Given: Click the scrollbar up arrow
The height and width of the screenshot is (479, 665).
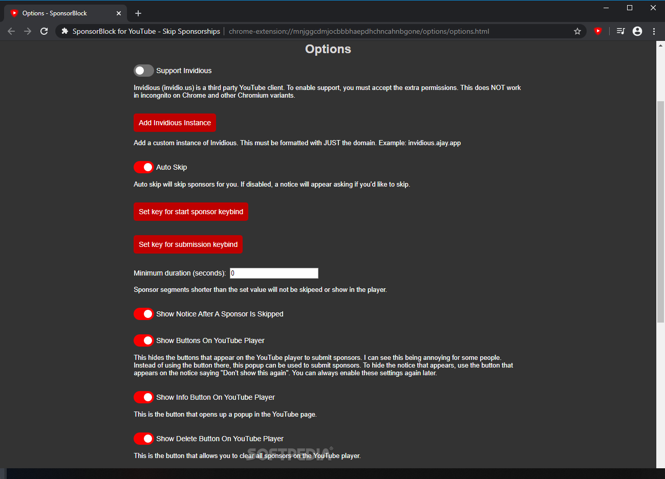Looking at the screenshot, I should (660, 45).
